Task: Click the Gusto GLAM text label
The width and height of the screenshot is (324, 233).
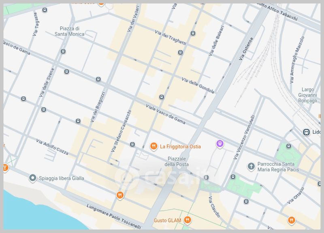Action: click(x=167, y=220)
